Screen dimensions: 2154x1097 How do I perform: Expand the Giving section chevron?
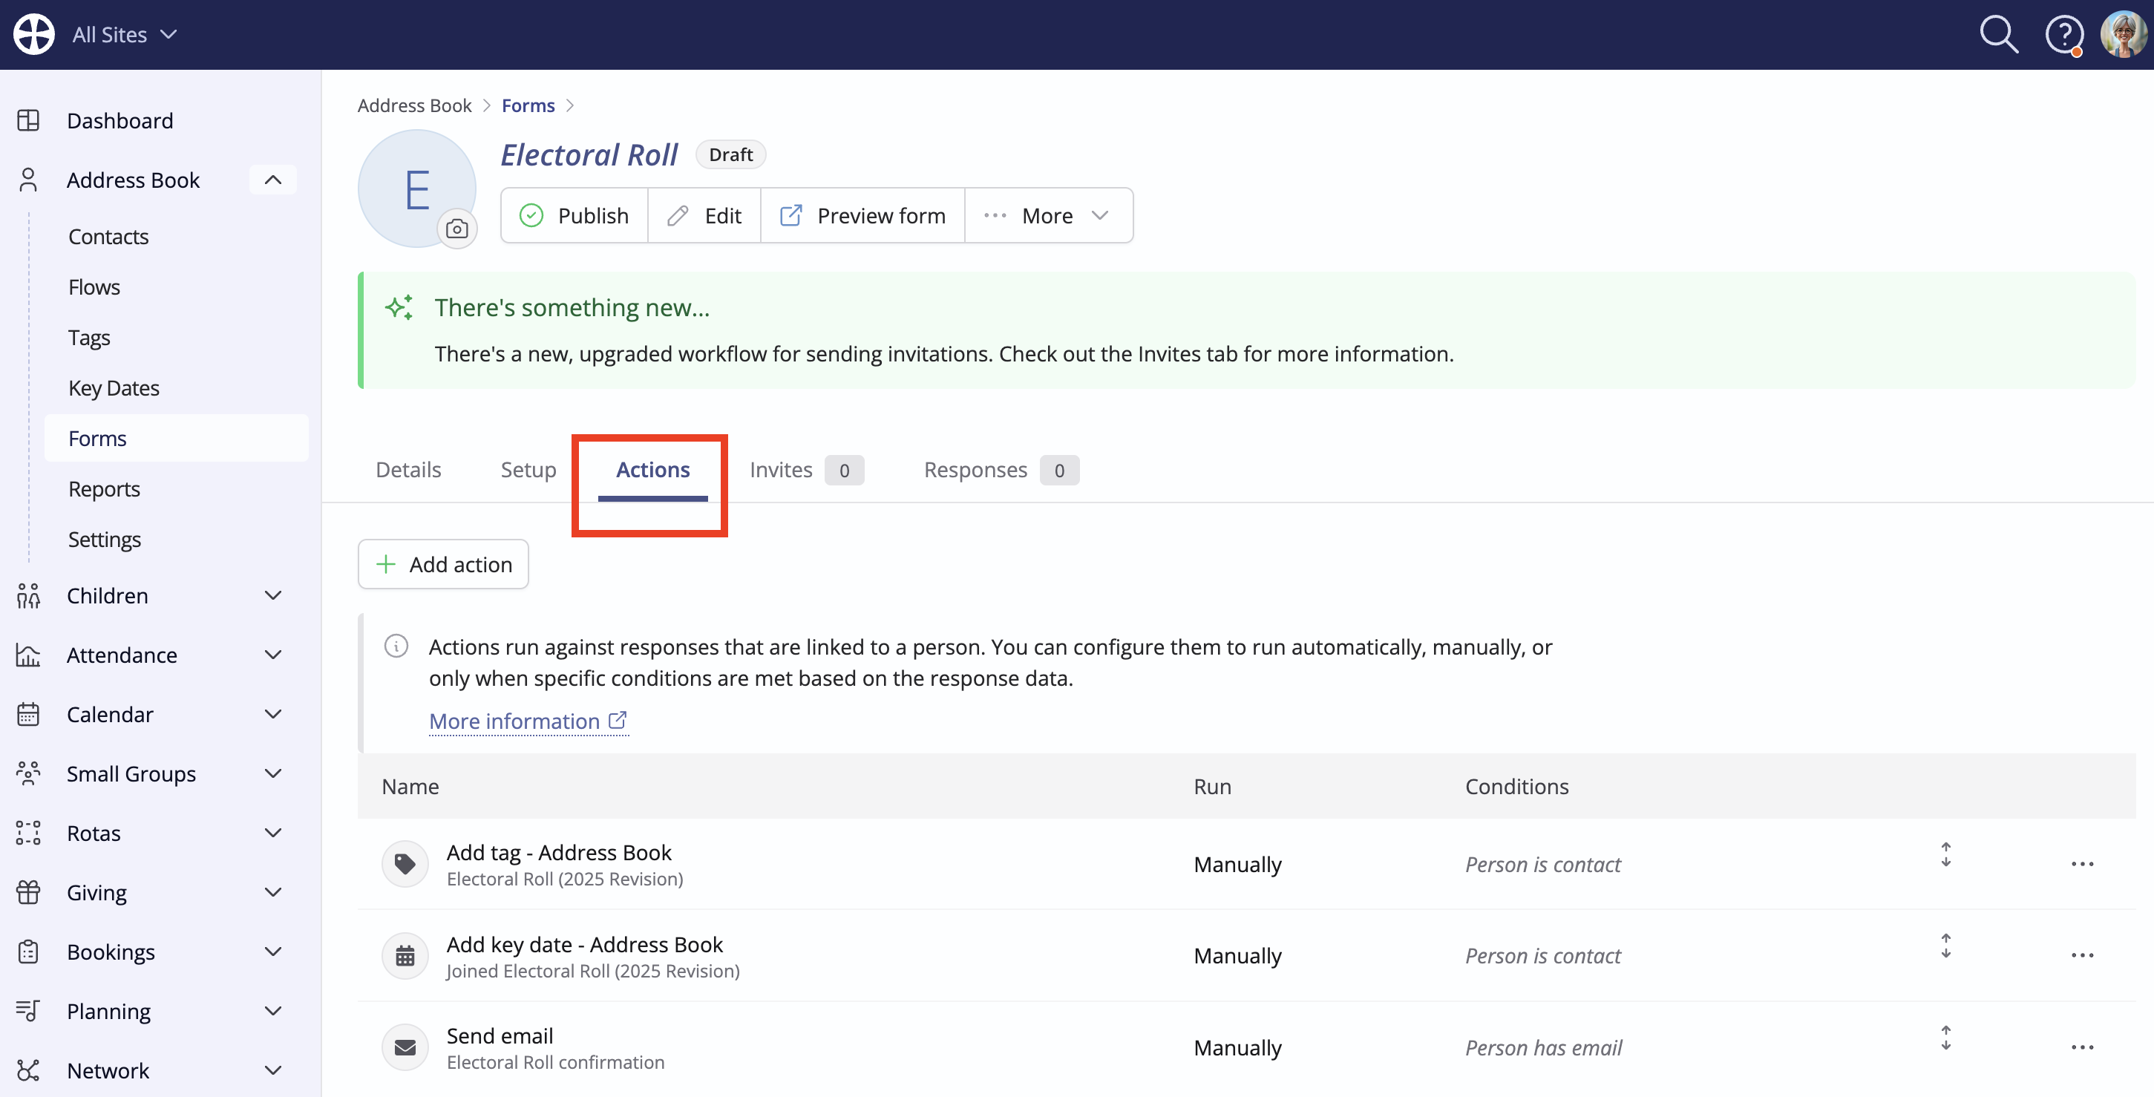pyautogui.click(x=272, y=892)
